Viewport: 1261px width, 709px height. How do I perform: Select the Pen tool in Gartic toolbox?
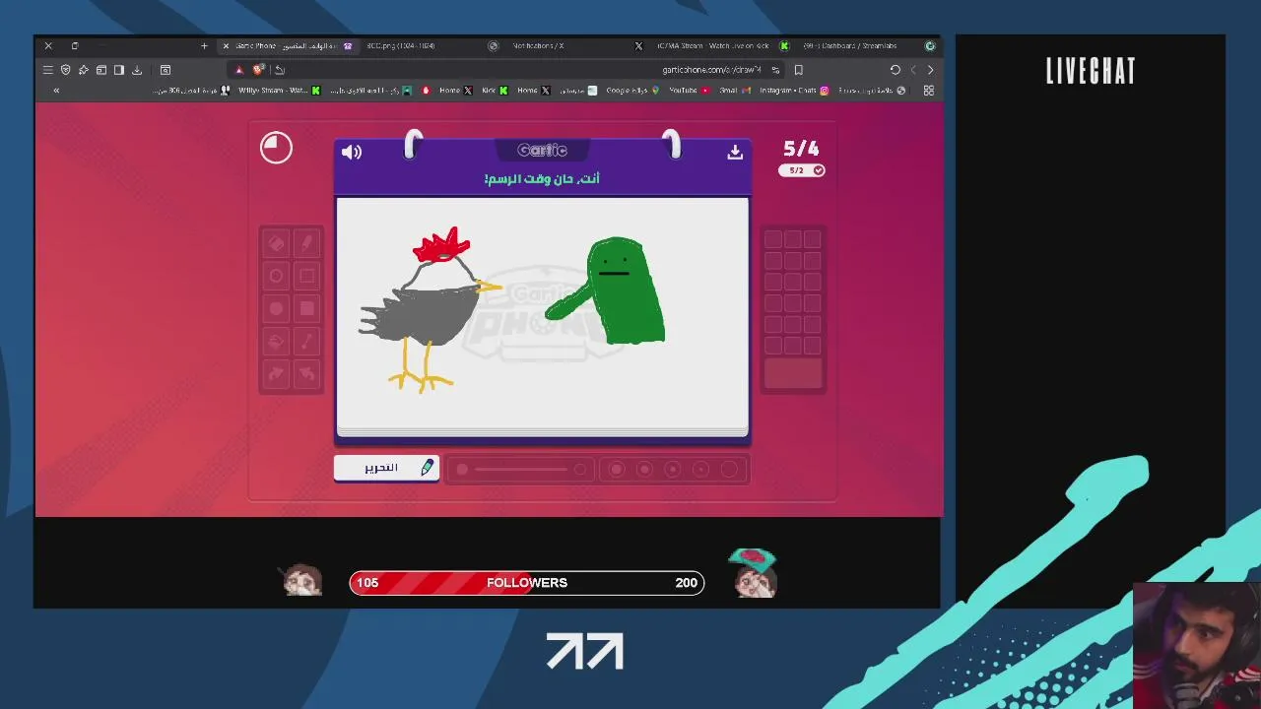point(306,242)
